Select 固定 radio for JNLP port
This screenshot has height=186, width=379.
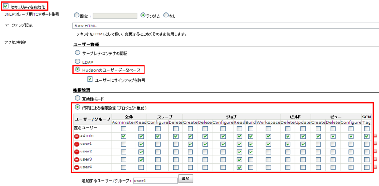(77, 15)
